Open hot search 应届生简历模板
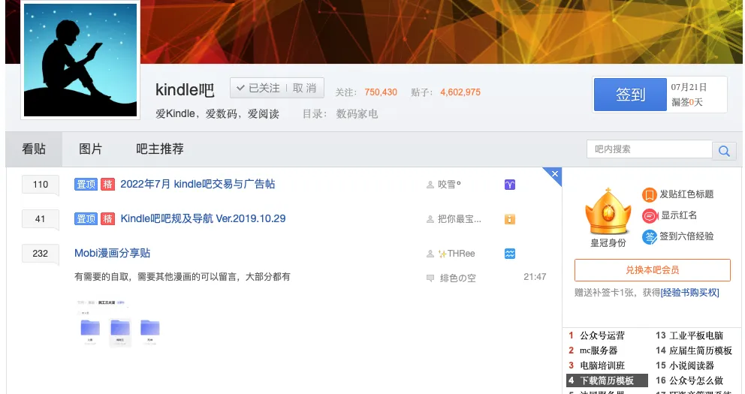Viewport: 745px width, 394px height. pos(701,350)
